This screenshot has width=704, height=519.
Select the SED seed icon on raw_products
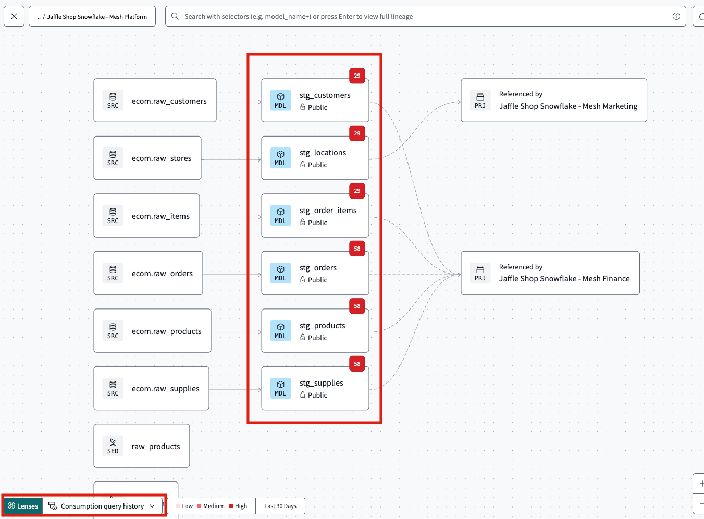tap(112, 446)
